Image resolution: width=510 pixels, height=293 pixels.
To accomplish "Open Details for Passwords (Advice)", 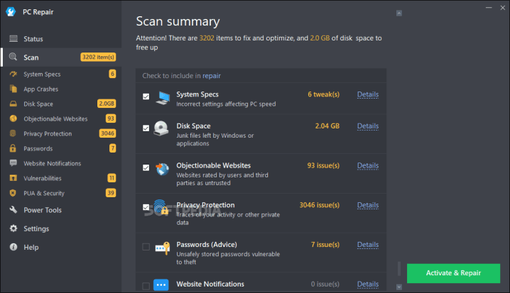I will point(368,245).
